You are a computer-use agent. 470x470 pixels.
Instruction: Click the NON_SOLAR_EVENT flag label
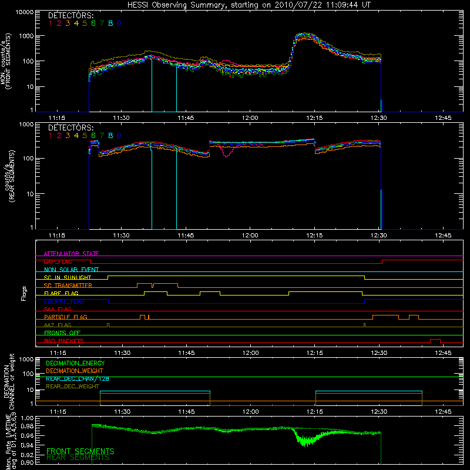pos(71,270)
